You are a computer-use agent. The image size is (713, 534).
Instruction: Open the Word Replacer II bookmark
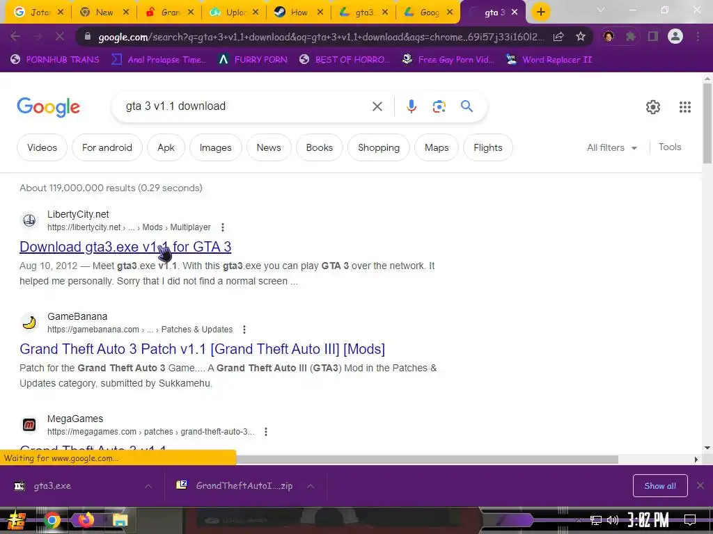click(549, 60)
